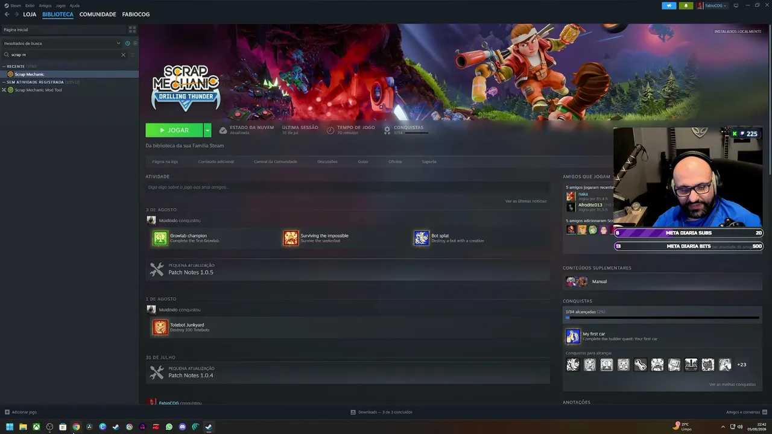The image size is (772, 434).
Task: Open friend AfroditeD13's profile
Action: pos(590,205)
